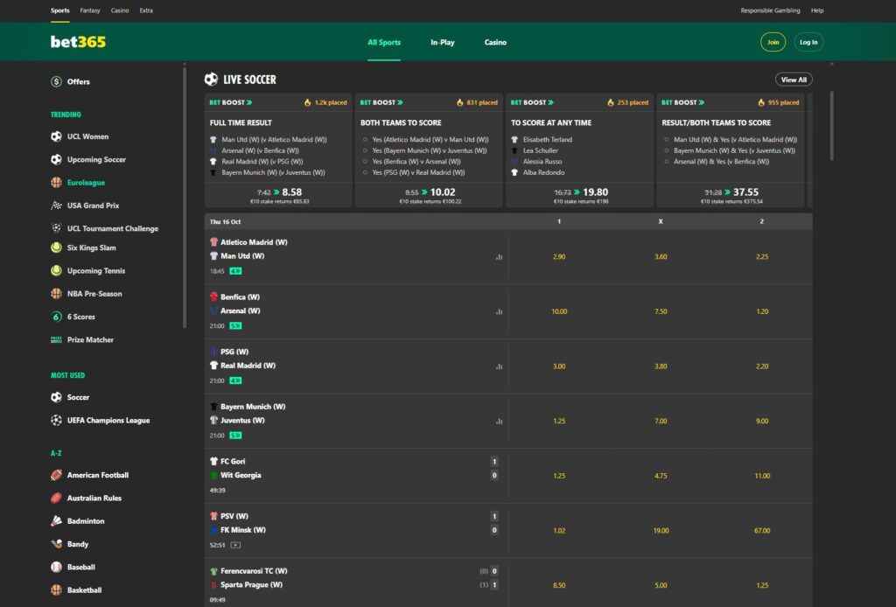
Task: Open USA Grand Prix checkered flag icon
Action: coord(56,206)
